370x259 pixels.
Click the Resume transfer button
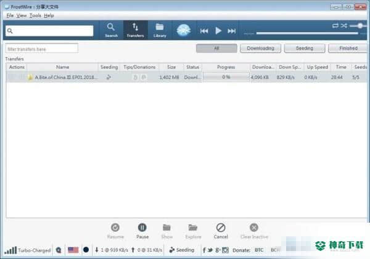click(x=115, y=231)
